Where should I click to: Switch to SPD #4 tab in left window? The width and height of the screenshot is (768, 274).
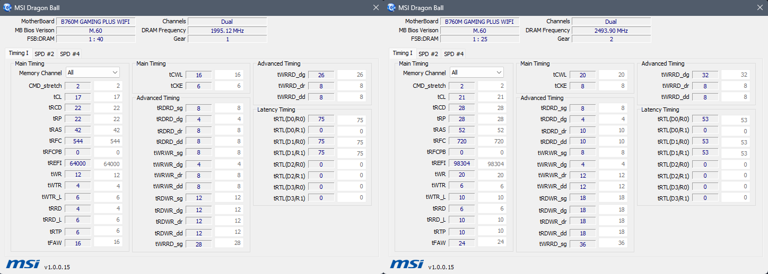pyautogui.click(x=70, y=54)
